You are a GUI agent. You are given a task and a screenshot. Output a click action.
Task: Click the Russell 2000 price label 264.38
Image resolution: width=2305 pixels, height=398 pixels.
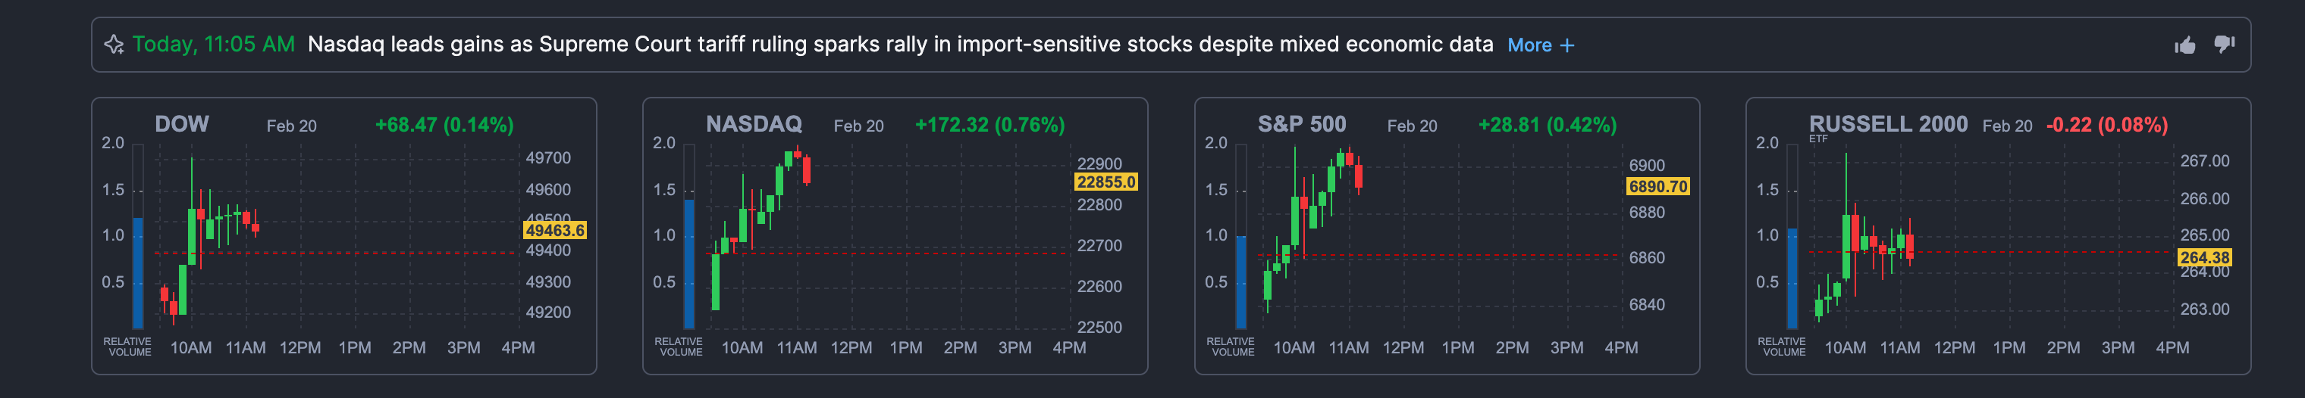tap(2204, 257)
